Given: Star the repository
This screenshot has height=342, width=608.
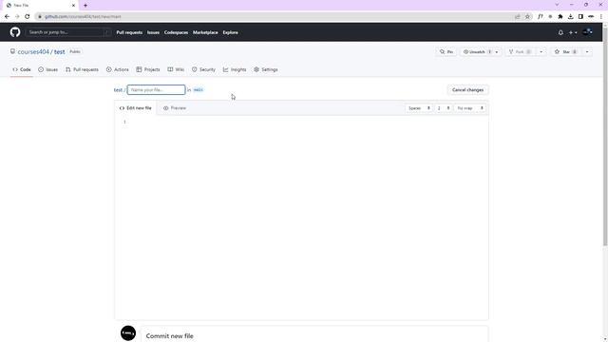Looking at the screenshot, I should click(566, 51).
